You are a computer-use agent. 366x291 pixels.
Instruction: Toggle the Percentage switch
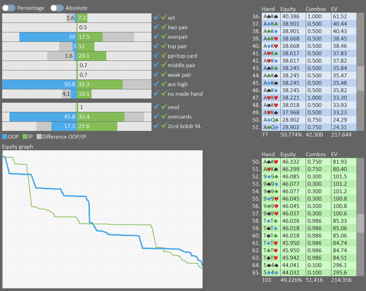(9, 8)
